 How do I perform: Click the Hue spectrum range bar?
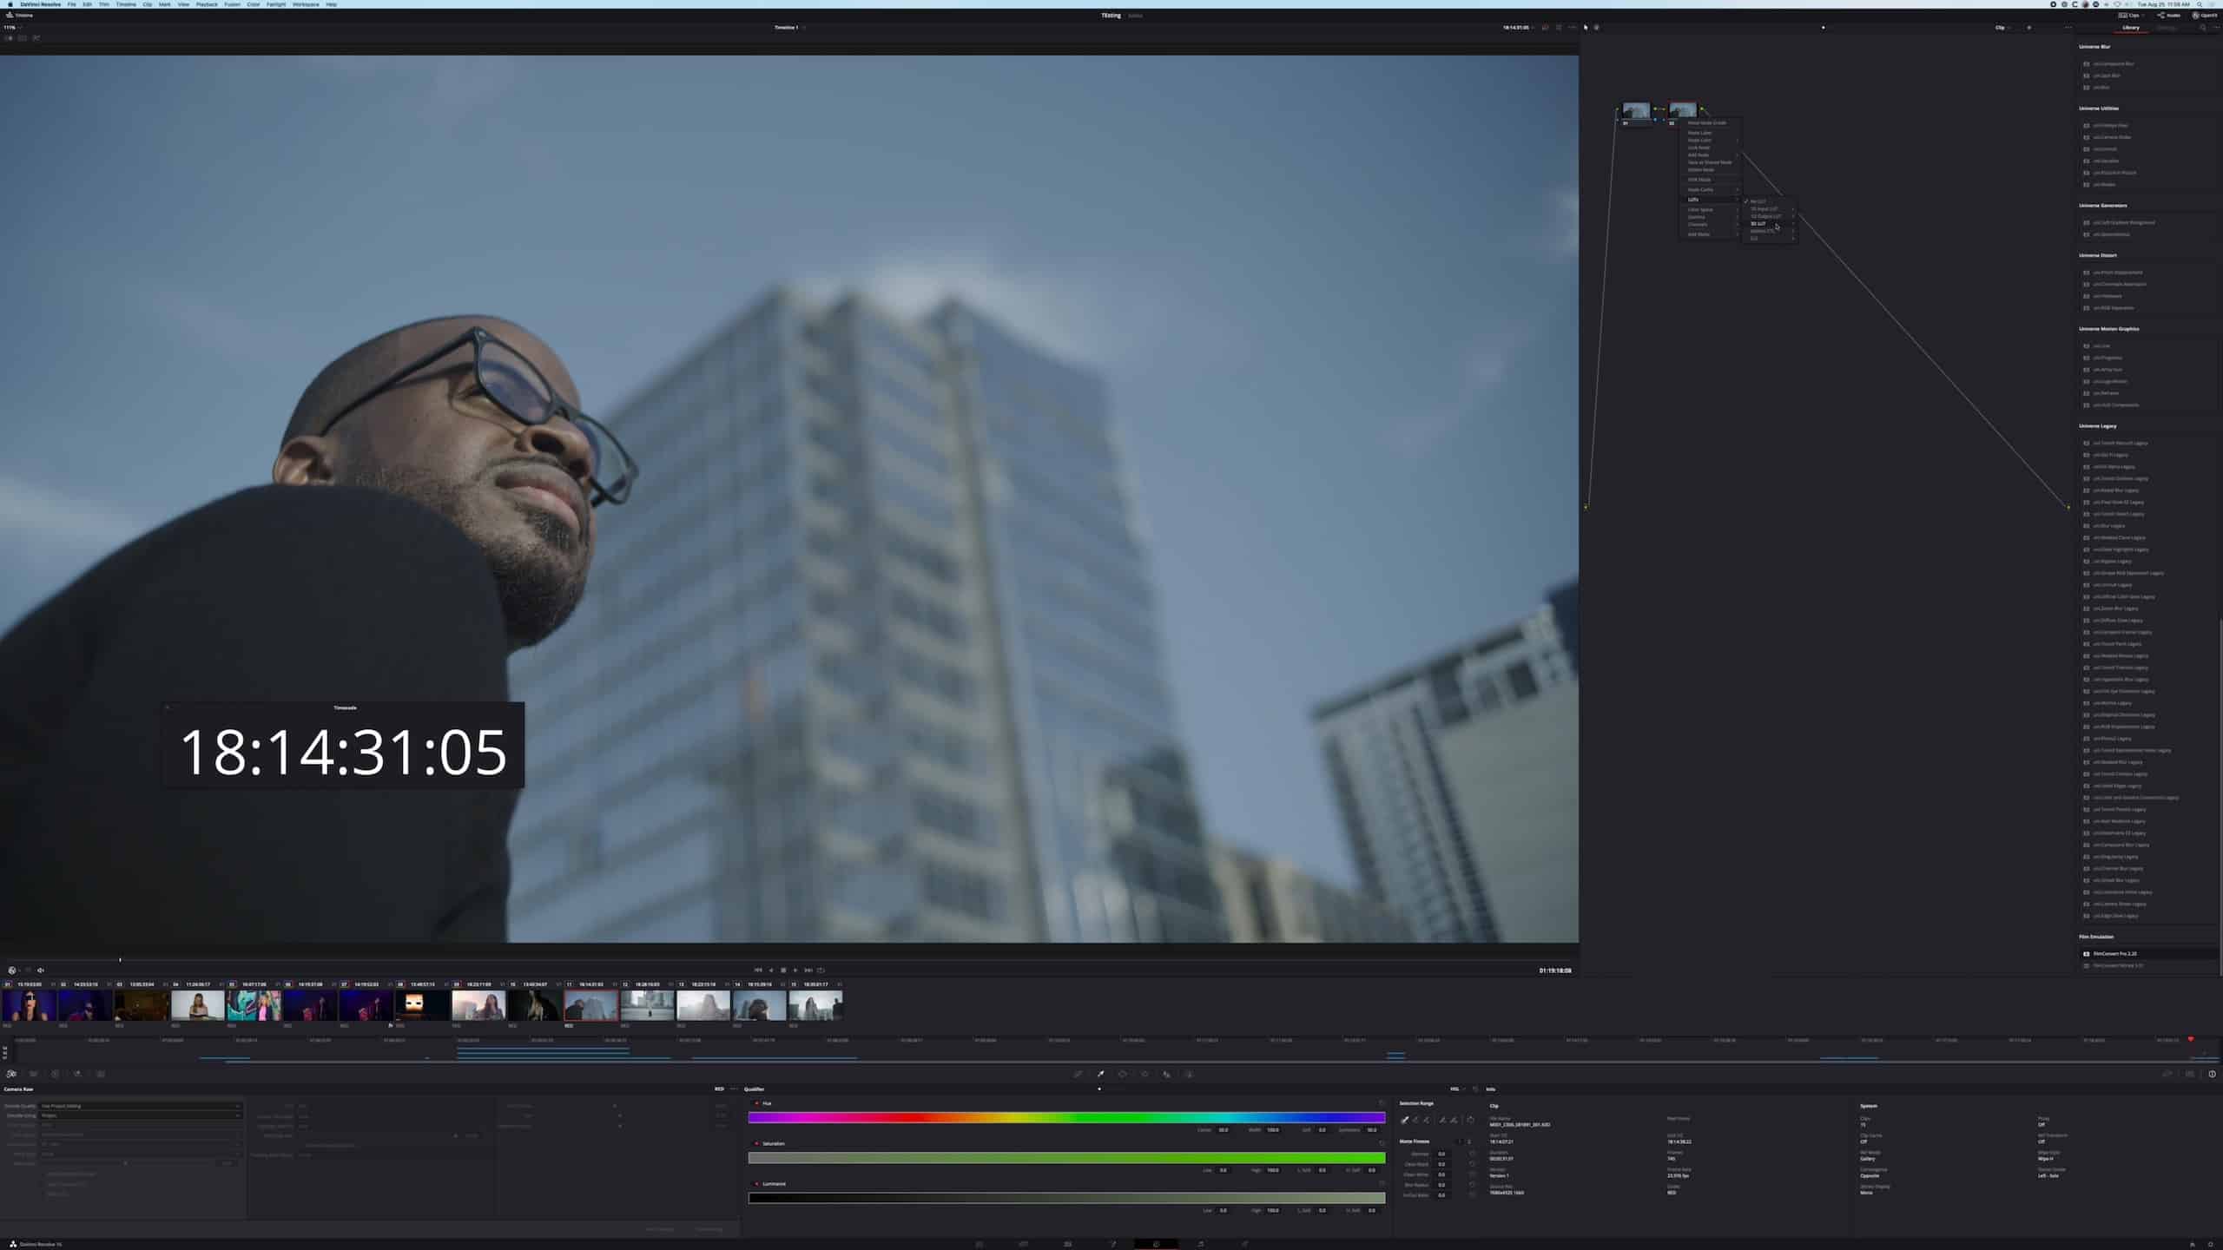(1066, 1118)
